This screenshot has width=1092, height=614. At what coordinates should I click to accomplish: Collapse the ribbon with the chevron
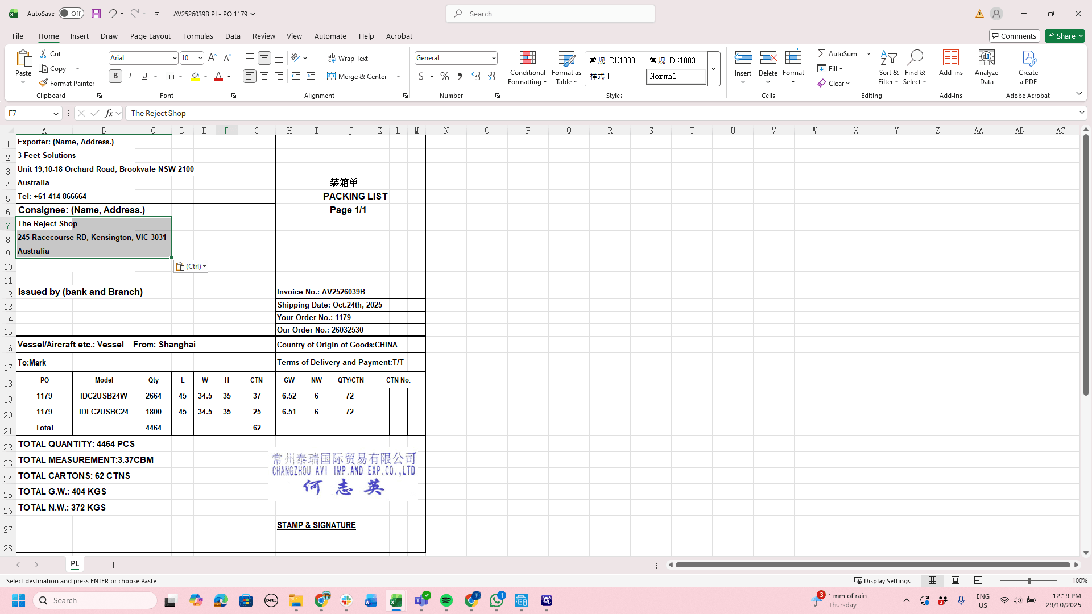click(1079, 94)
